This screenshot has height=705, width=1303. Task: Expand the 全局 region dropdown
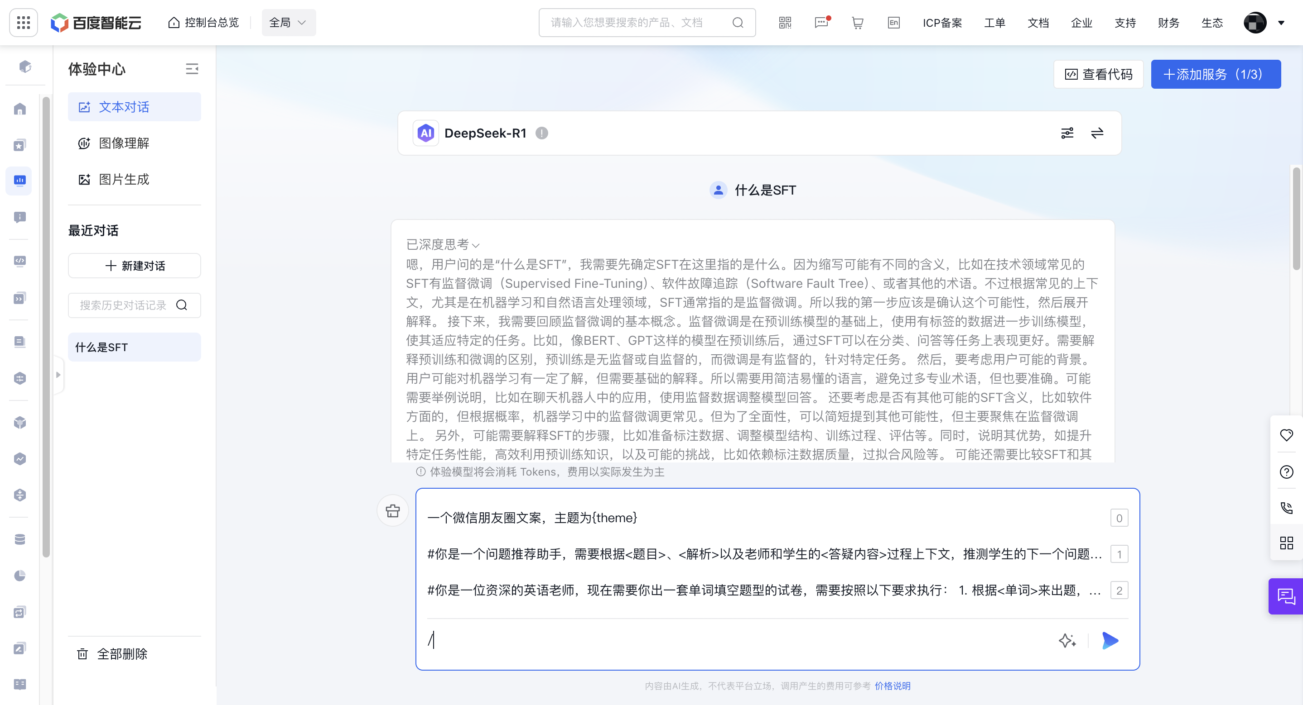click(x=288, y=23)
